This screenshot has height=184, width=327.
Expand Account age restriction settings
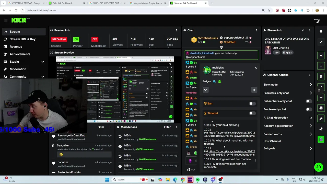[x=311, y=126]
